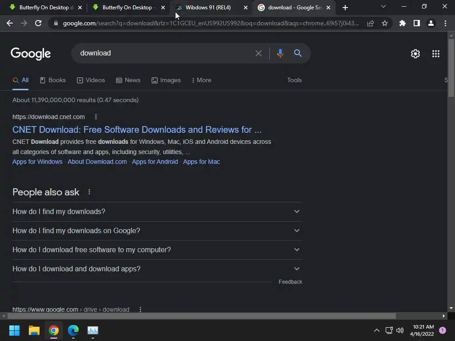The height and width of the screenshot is (341, 455).
Task: Switch to News results
Action: pos(128,80)
